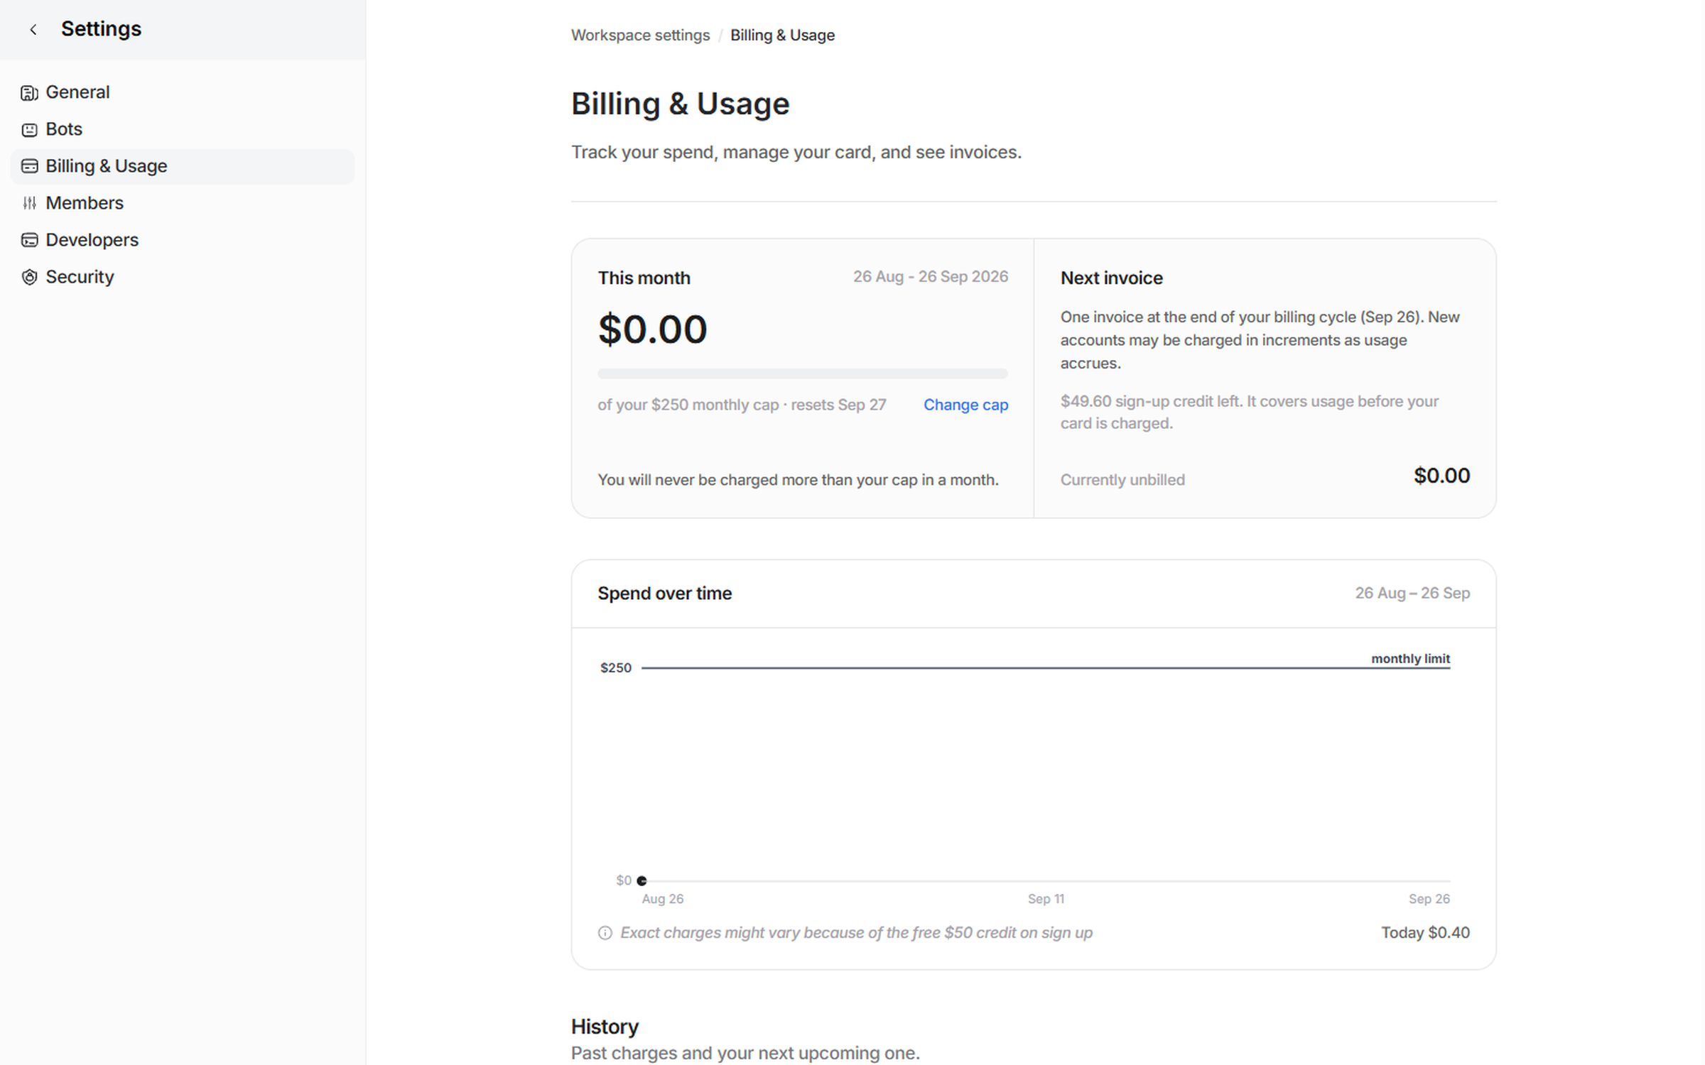The width and height of the screenshot is (1705, 1065).
Task: Open General settings label
Action: click(77, 92)
